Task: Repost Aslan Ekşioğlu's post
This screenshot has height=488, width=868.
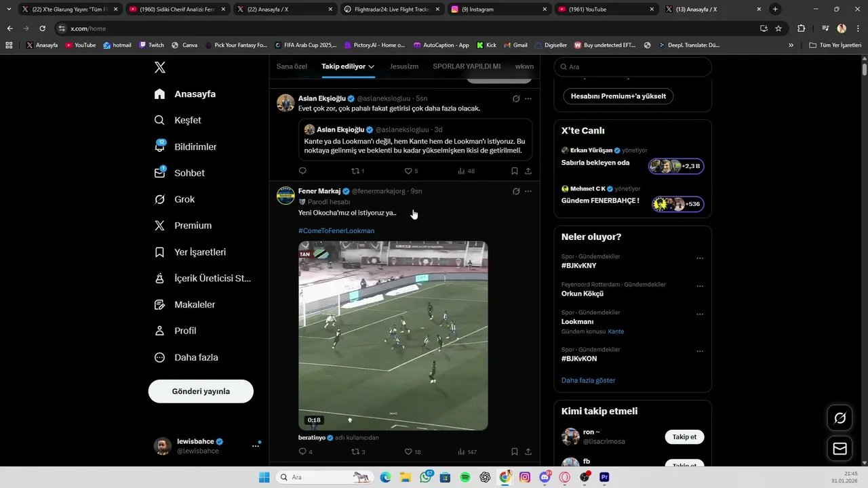Action: 357,171
